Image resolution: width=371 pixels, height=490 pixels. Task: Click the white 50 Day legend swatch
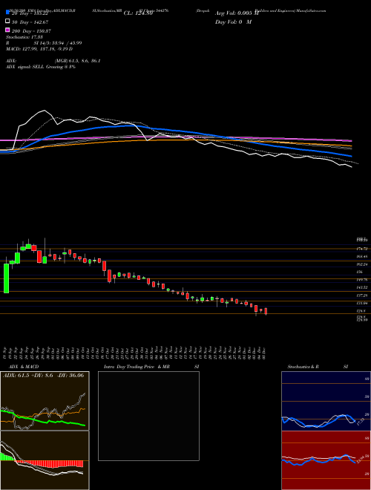coord(7,22)
